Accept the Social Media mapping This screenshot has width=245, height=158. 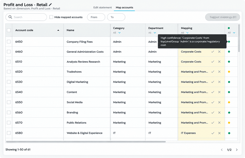coord(213,102)
